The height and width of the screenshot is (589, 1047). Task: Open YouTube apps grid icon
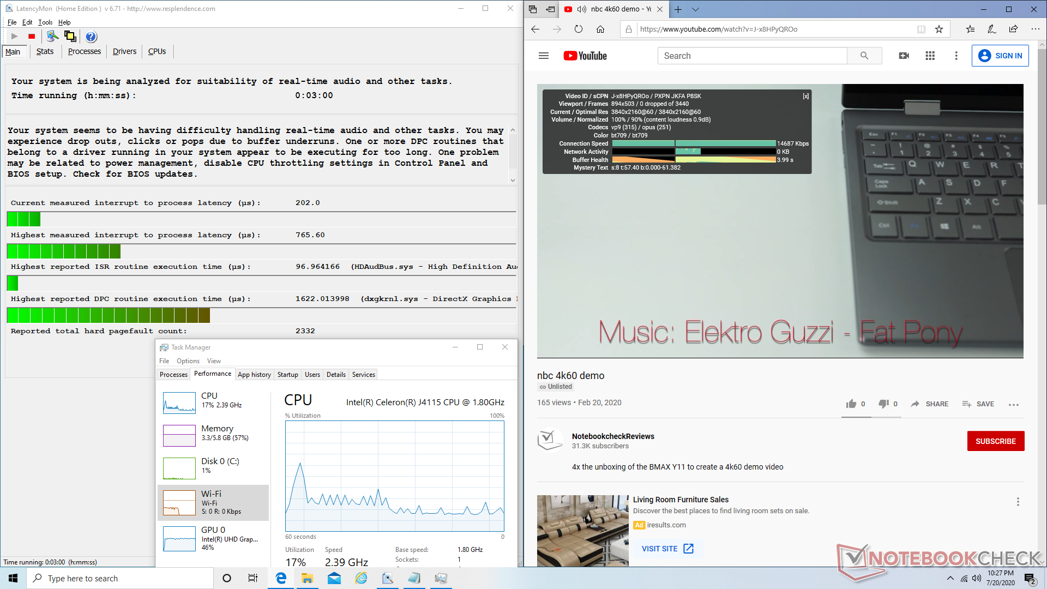tap(930, 56)
